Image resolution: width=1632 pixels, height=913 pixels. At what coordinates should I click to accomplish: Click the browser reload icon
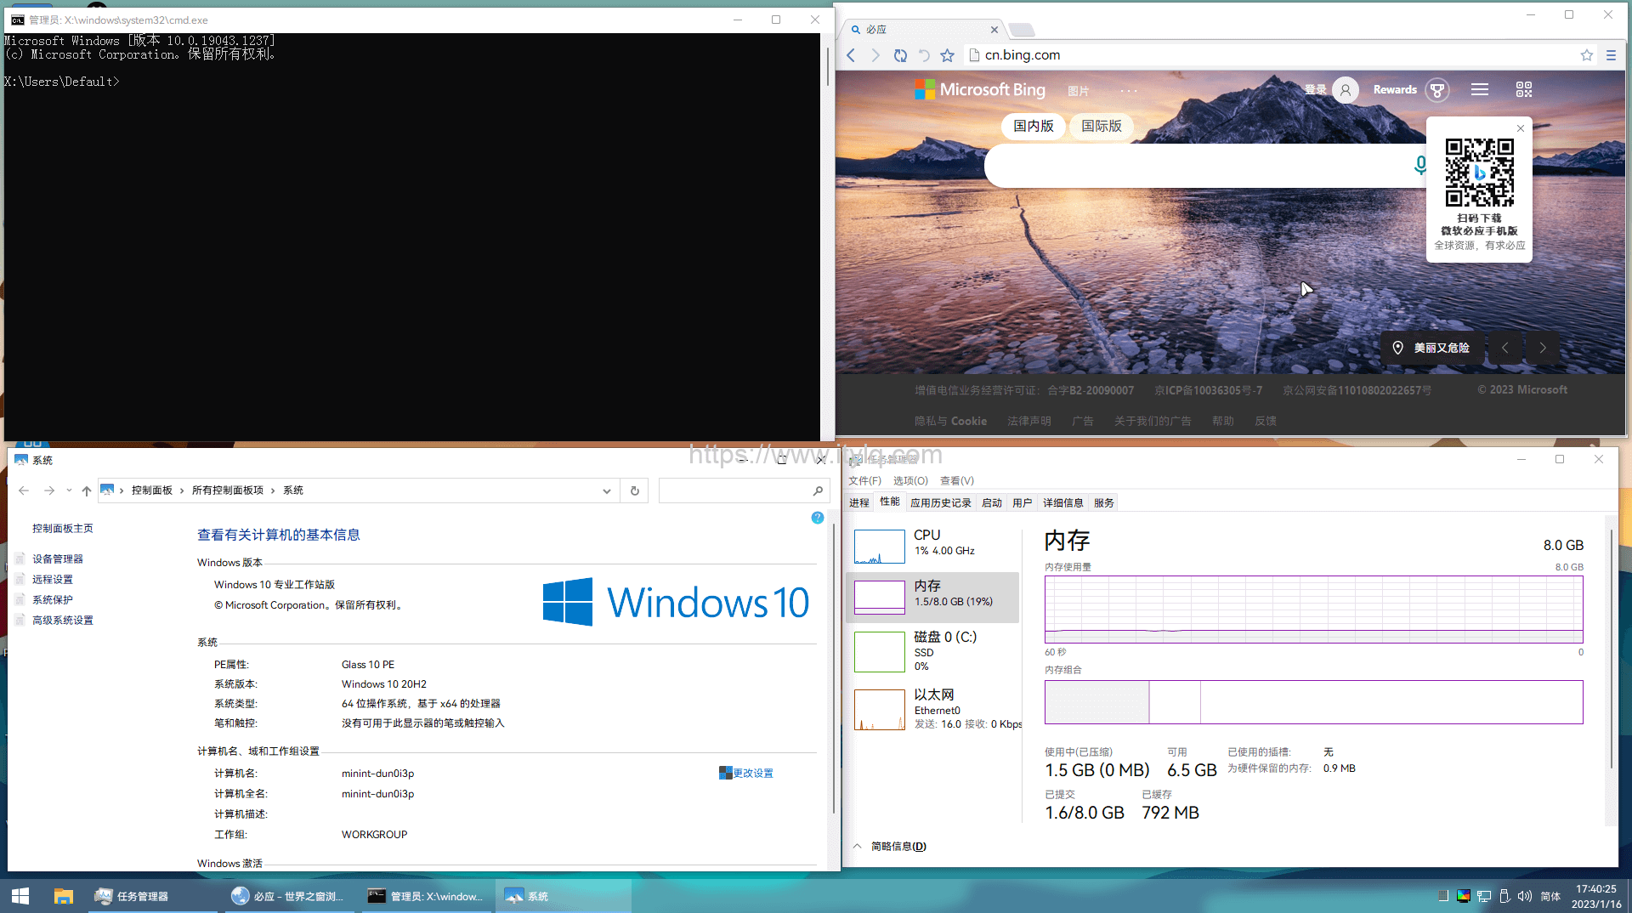[899, 55]
